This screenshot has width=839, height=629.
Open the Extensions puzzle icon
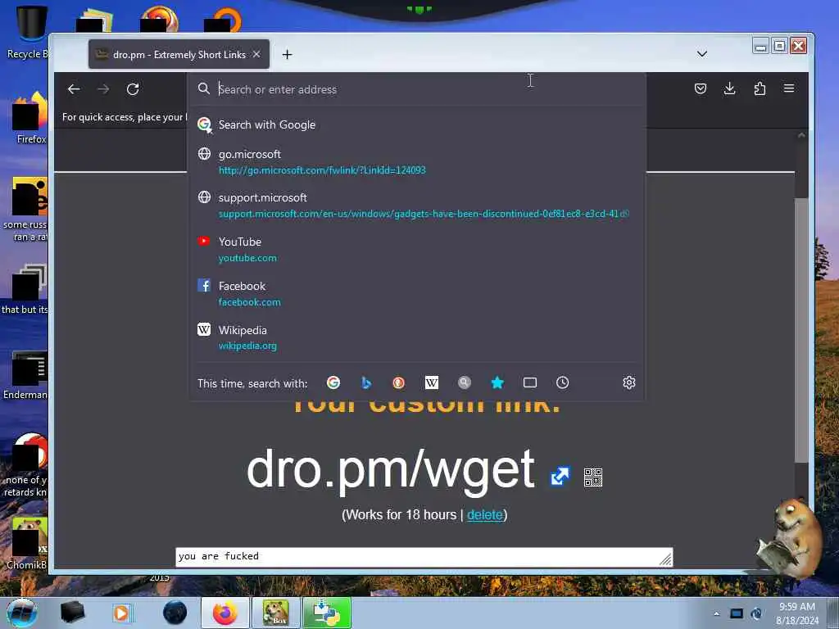point(760,88)
